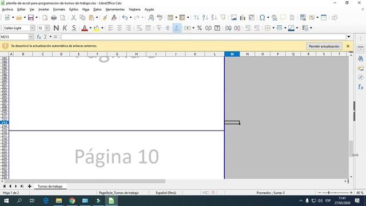
Task: Click the Clone formatting brush icon
Action: (x=105, y=18)
